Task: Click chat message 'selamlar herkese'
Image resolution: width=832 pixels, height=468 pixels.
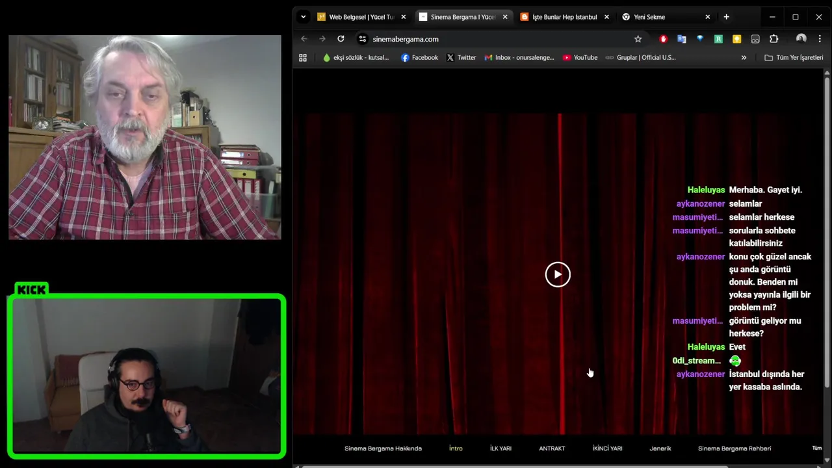Action: [x=762, y=217]
